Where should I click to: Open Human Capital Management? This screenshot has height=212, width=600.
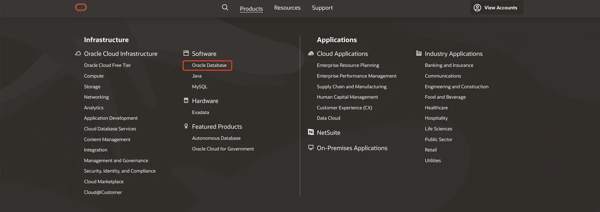coord(348,97)
